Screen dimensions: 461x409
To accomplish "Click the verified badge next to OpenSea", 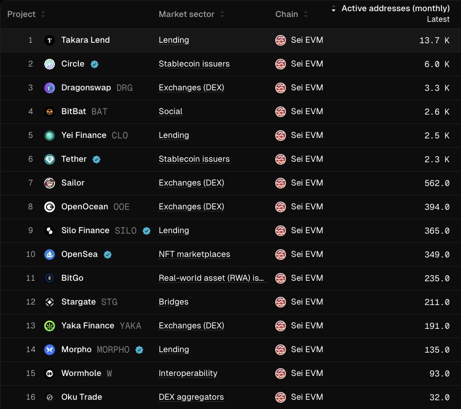I will pos(107,255).
